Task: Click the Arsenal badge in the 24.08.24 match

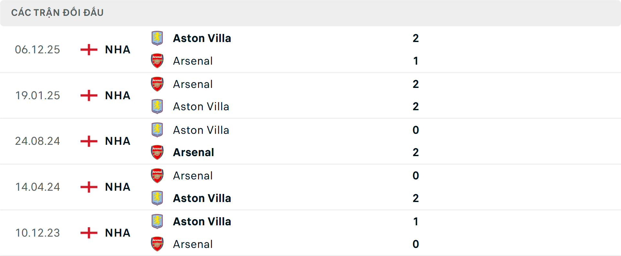Action: [x=158, y=153]
